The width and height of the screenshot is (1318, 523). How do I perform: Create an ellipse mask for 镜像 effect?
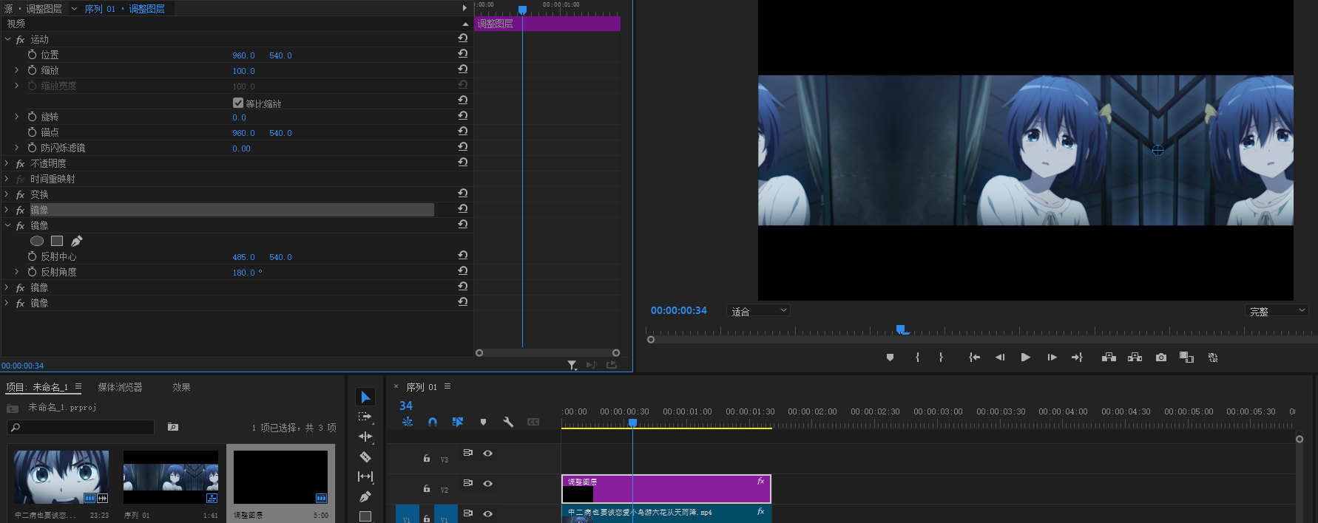[37, 241]
